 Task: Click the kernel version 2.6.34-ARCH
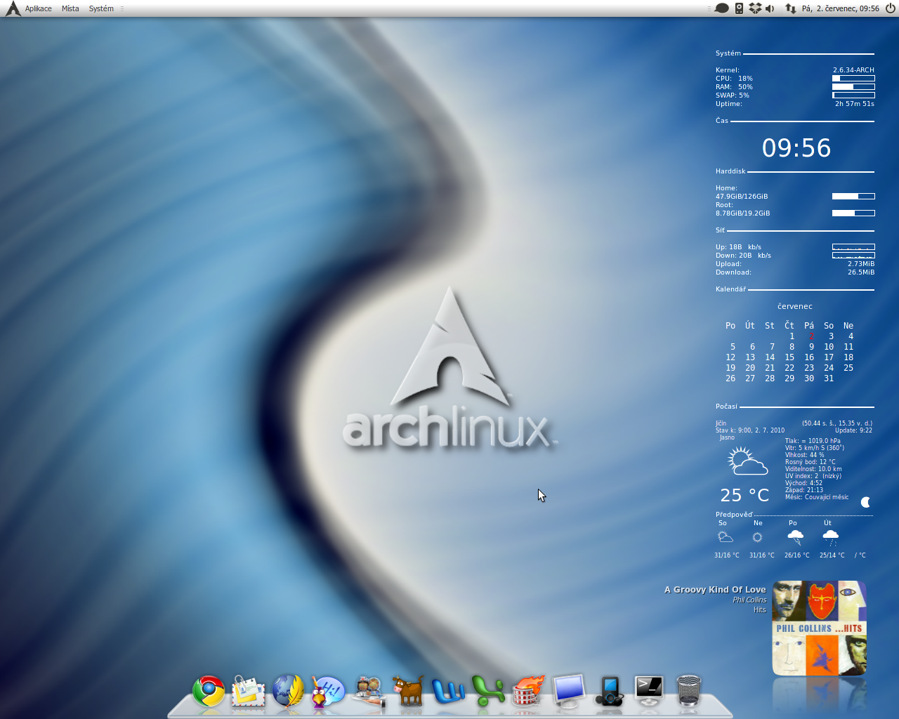click(853, 70)
